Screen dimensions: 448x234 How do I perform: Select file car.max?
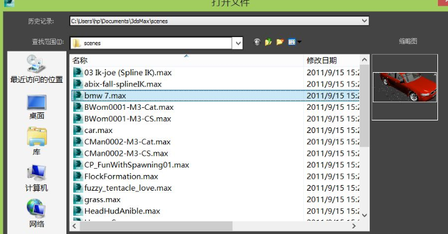coord(98,130)
